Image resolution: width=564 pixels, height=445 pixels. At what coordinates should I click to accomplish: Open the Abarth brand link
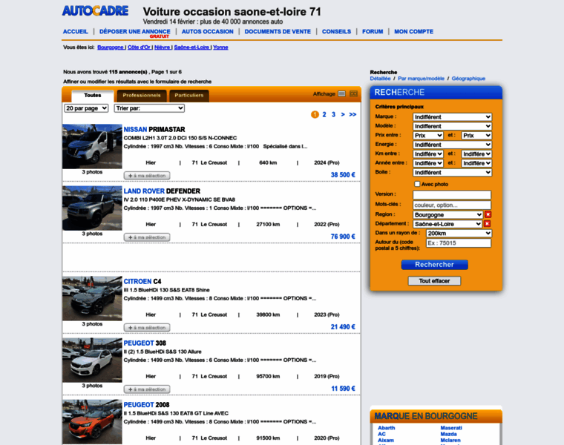click(x=387, y=428)
